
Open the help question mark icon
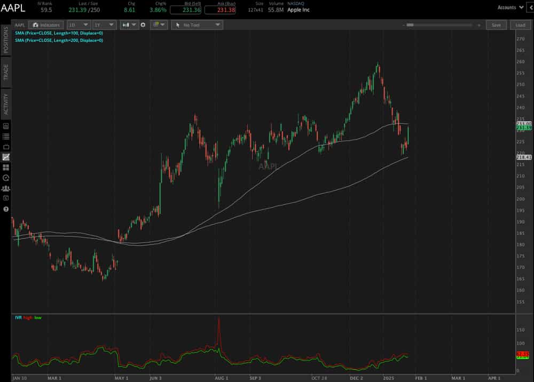[5, 209]
